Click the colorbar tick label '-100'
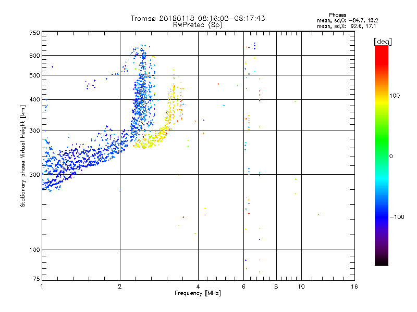The image size is (417, 312). (397, 217)
